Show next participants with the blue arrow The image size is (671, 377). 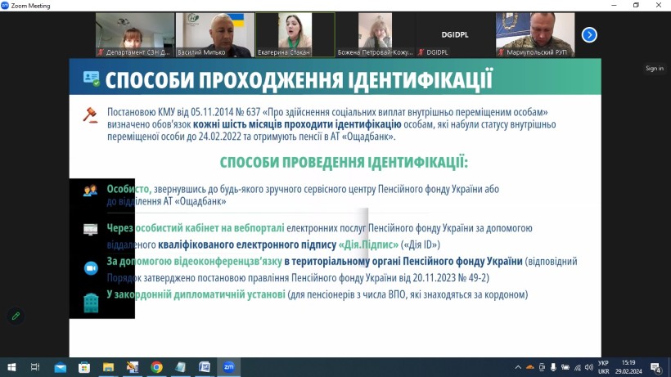coord(589,34)
